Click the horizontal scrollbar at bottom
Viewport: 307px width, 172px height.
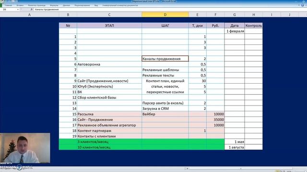[x=240, y=169]
